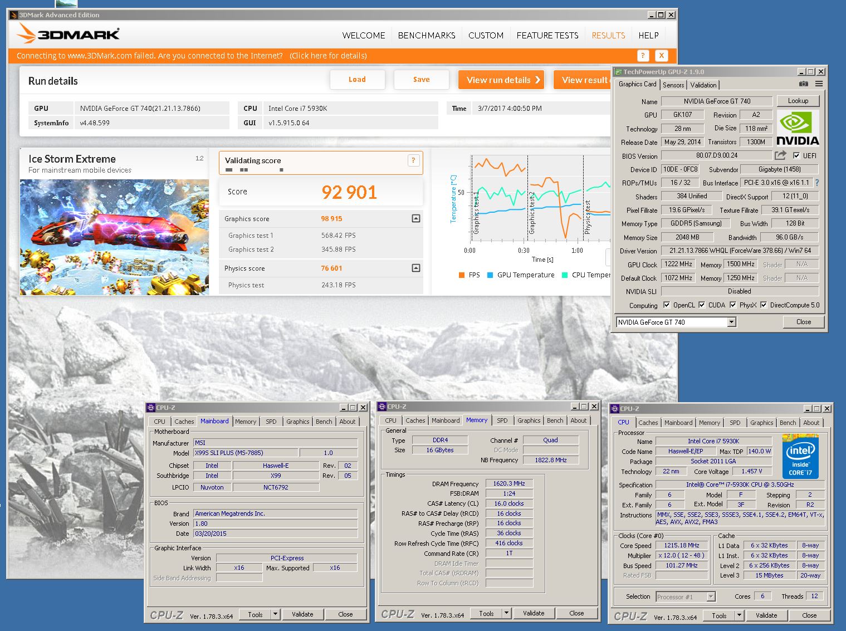The width and height of the screenshot is (846, 631).
Task: Toggle the OpenCL checkbox
Action: point(667,305)
